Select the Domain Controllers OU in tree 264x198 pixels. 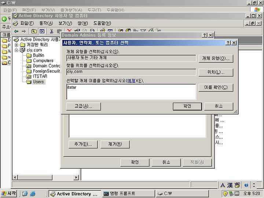coord(47,66)
